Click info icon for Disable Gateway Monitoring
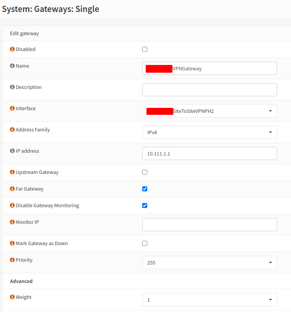 12,205
